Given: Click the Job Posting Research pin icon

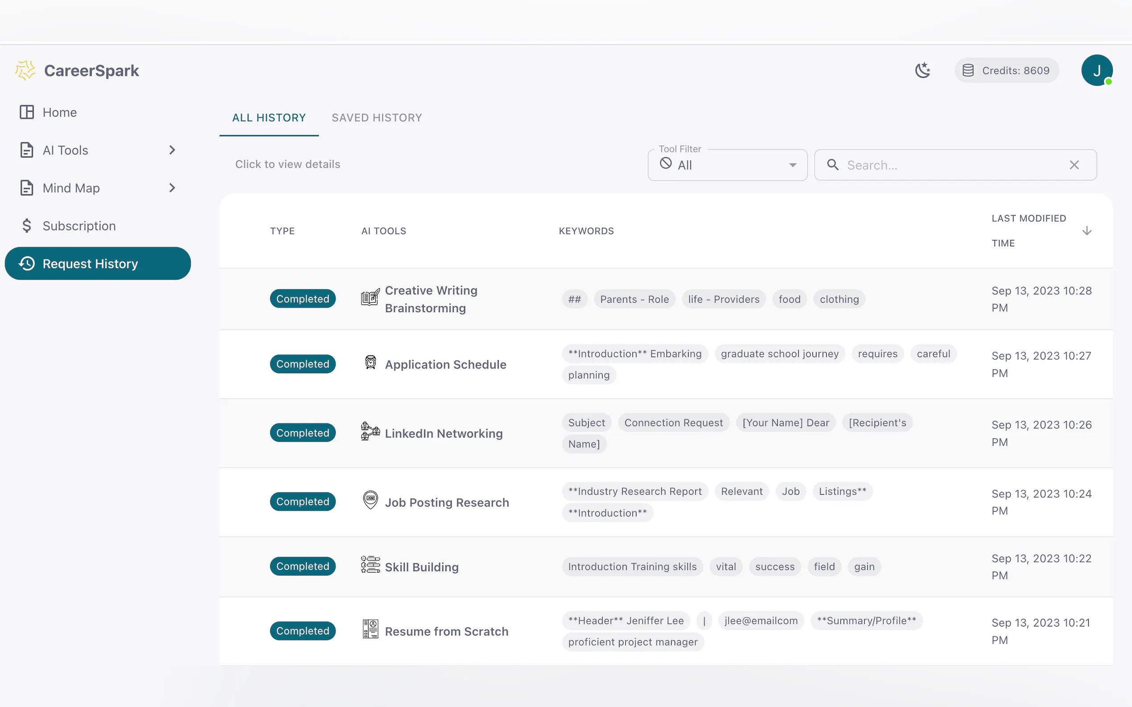Looking at the screenshot, I should click(370, 500).
